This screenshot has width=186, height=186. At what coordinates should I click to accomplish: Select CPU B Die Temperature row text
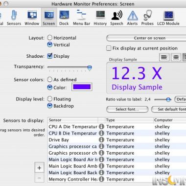click(72, 133)
